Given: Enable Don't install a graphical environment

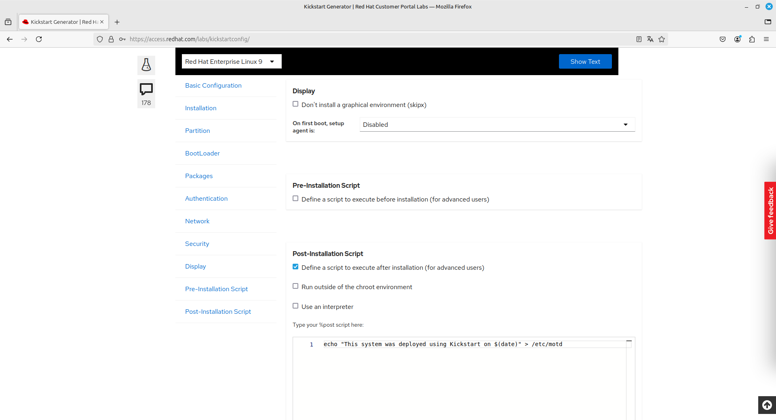Looking at the screenshot, I should [x=295, y=104].
